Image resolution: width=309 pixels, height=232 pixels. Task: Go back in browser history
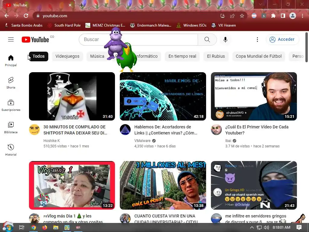[x=7, y=16]
